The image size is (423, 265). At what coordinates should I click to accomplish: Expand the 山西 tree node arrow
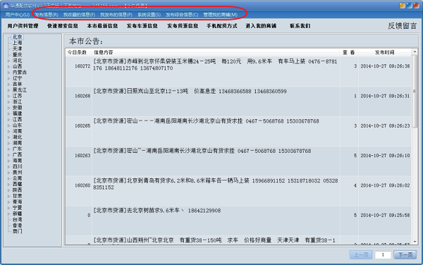click(8, 66)
